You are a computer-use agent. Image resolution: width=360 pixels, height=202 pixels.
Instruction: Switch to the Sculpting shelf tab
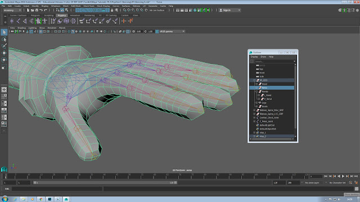[49, 15]
